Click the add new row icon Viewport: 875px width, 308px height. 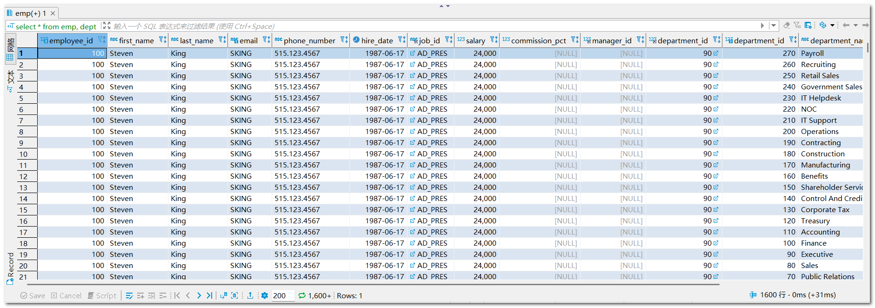point(140,295)
